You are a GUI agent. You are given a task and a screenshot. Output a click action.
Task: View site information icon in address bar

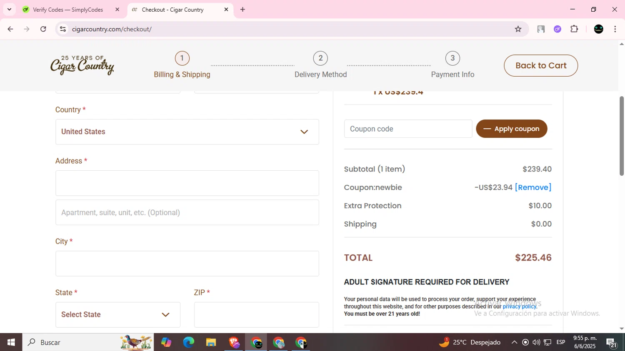(63, 29)
